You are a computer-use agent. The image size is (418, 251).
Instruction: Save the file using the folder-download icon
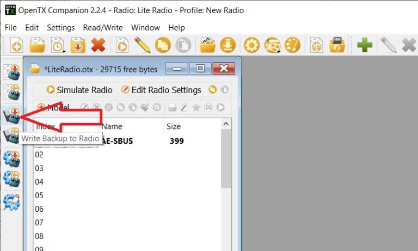tap(78, 45)
